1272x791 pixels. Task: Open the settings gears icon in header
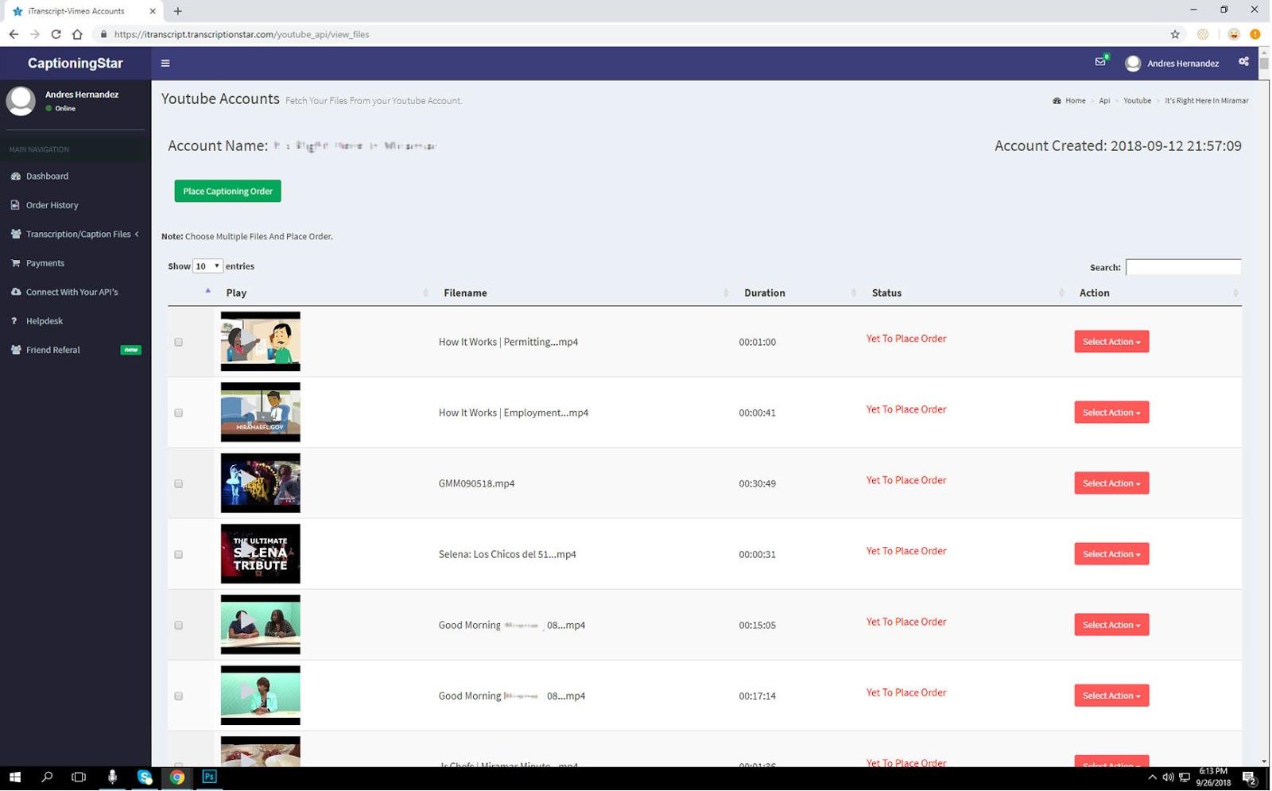(x=1244, y=62)
